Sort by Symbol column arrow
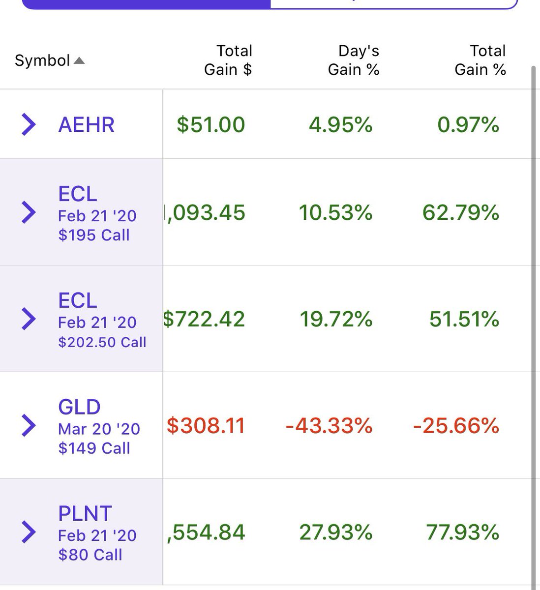Viewport: 540px width, 590px height. point(79,61)
